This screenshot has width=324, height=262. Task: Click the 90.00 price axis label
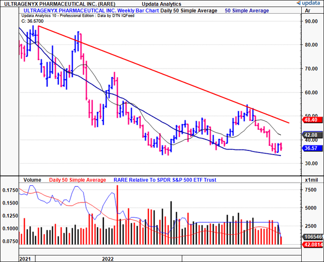(311, 21)
